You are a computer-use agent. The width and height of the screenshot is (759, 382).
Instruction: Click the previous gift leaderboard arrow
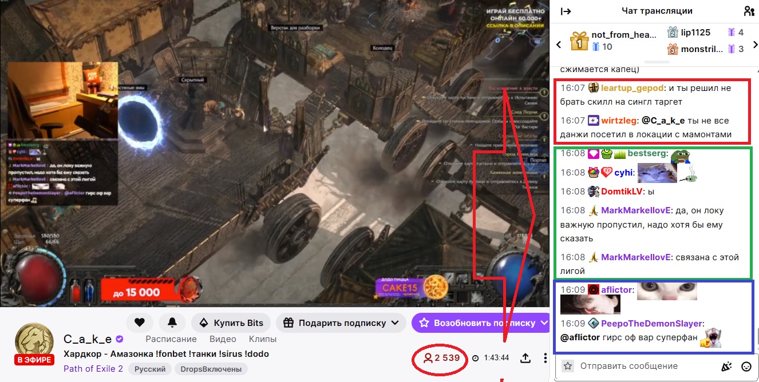point(559,45)
